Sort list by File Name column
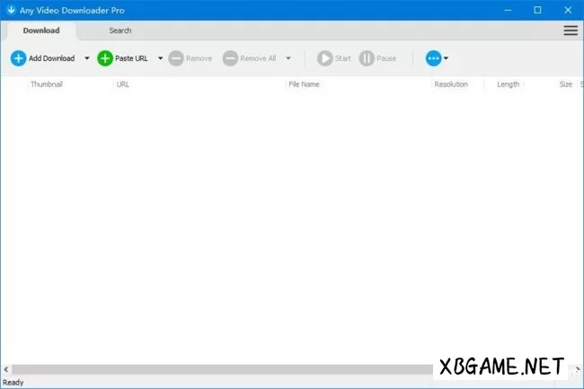 305,84
